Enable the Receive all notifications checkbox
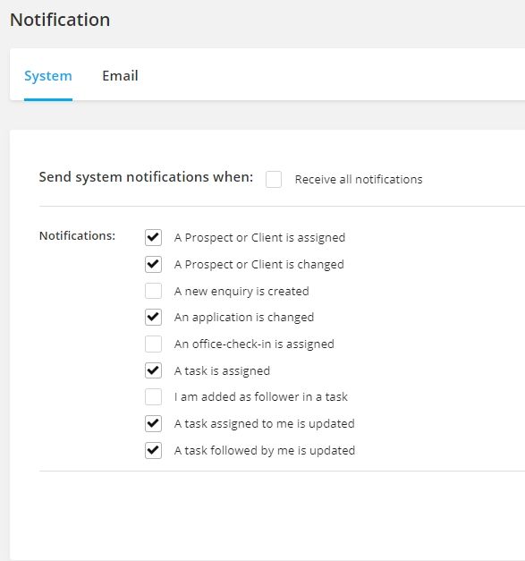 [274, 179]
